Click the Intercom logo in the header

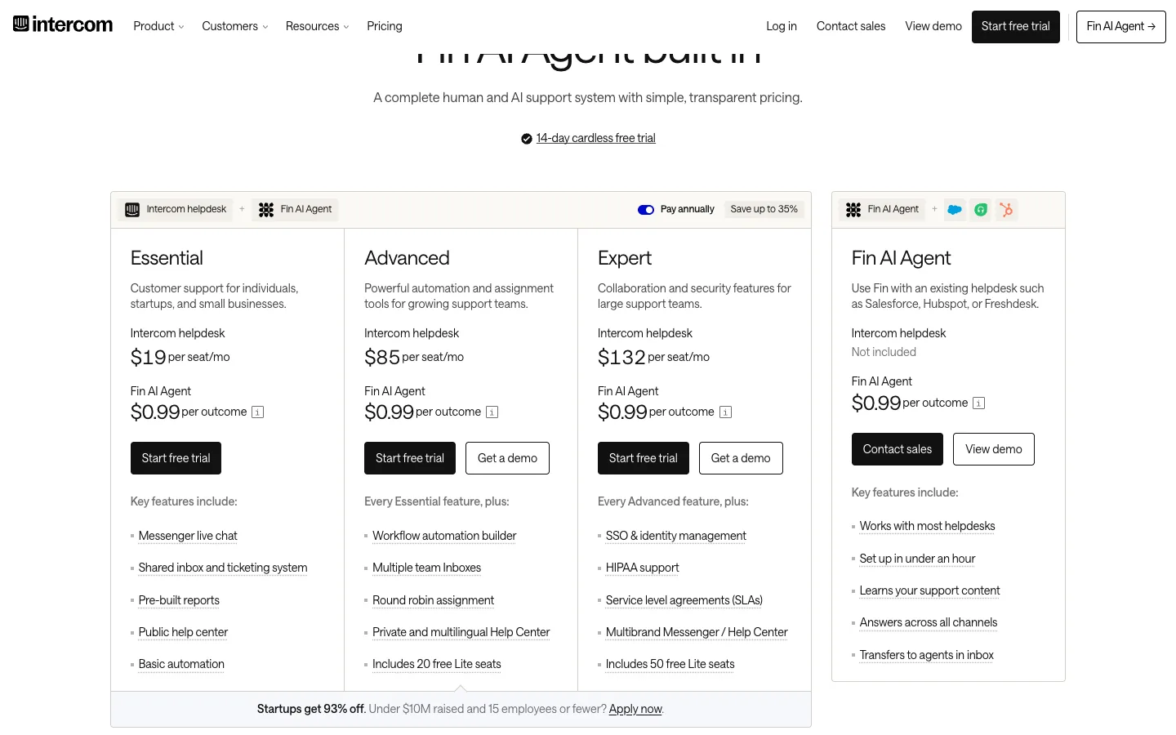pos(63,24)
